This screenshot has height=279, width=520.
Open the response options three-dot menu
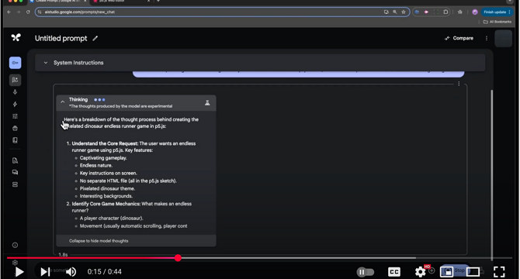coord(459,84)
